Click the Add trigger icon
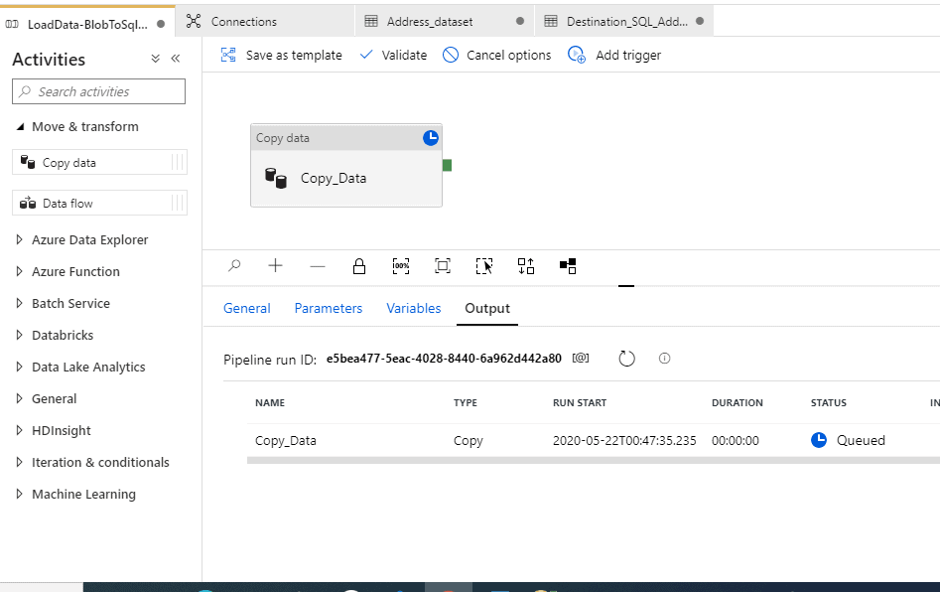940x592 pixels. (x=577, y=56)
